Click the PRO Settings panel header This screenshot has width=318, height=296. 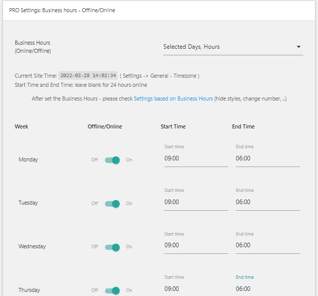coord(62,10)
